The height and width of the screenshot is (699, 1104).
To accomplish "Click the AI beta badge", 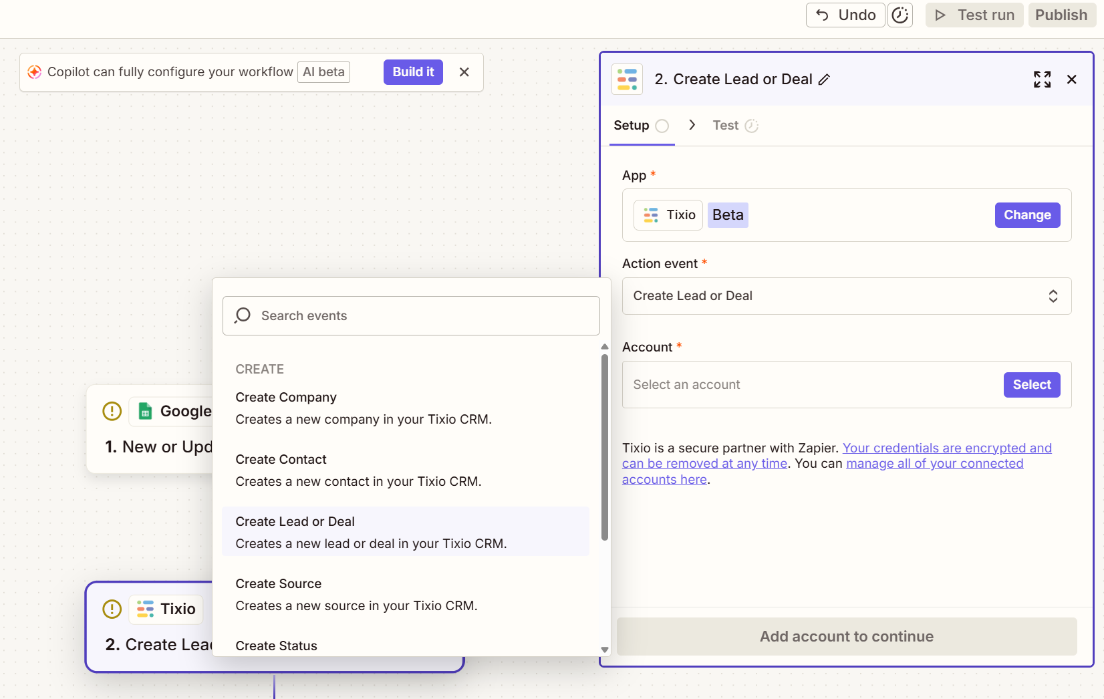I will tap(324, 72).
